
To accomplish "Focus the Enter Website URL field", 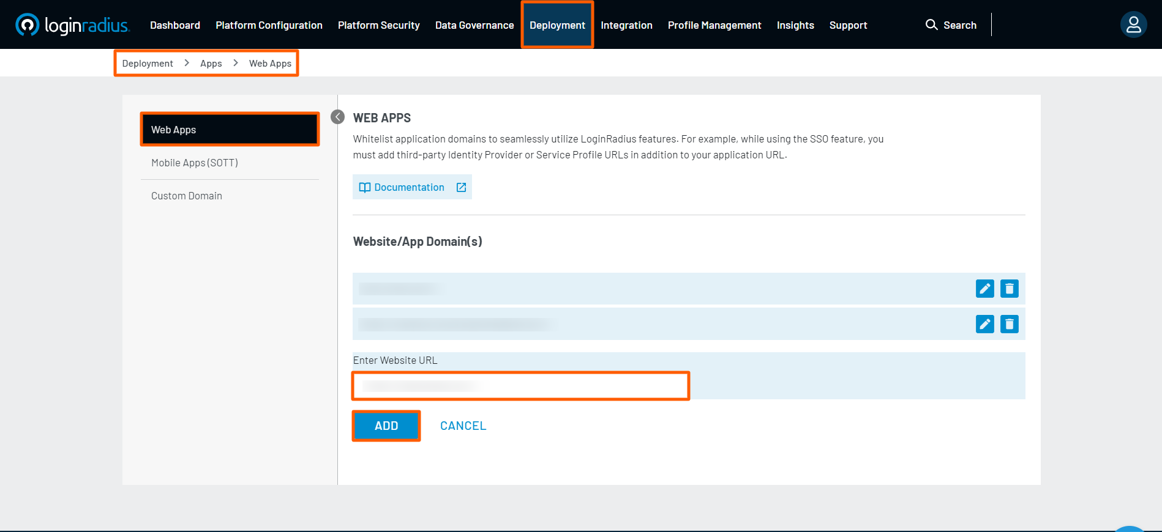I will pos(520,386).
